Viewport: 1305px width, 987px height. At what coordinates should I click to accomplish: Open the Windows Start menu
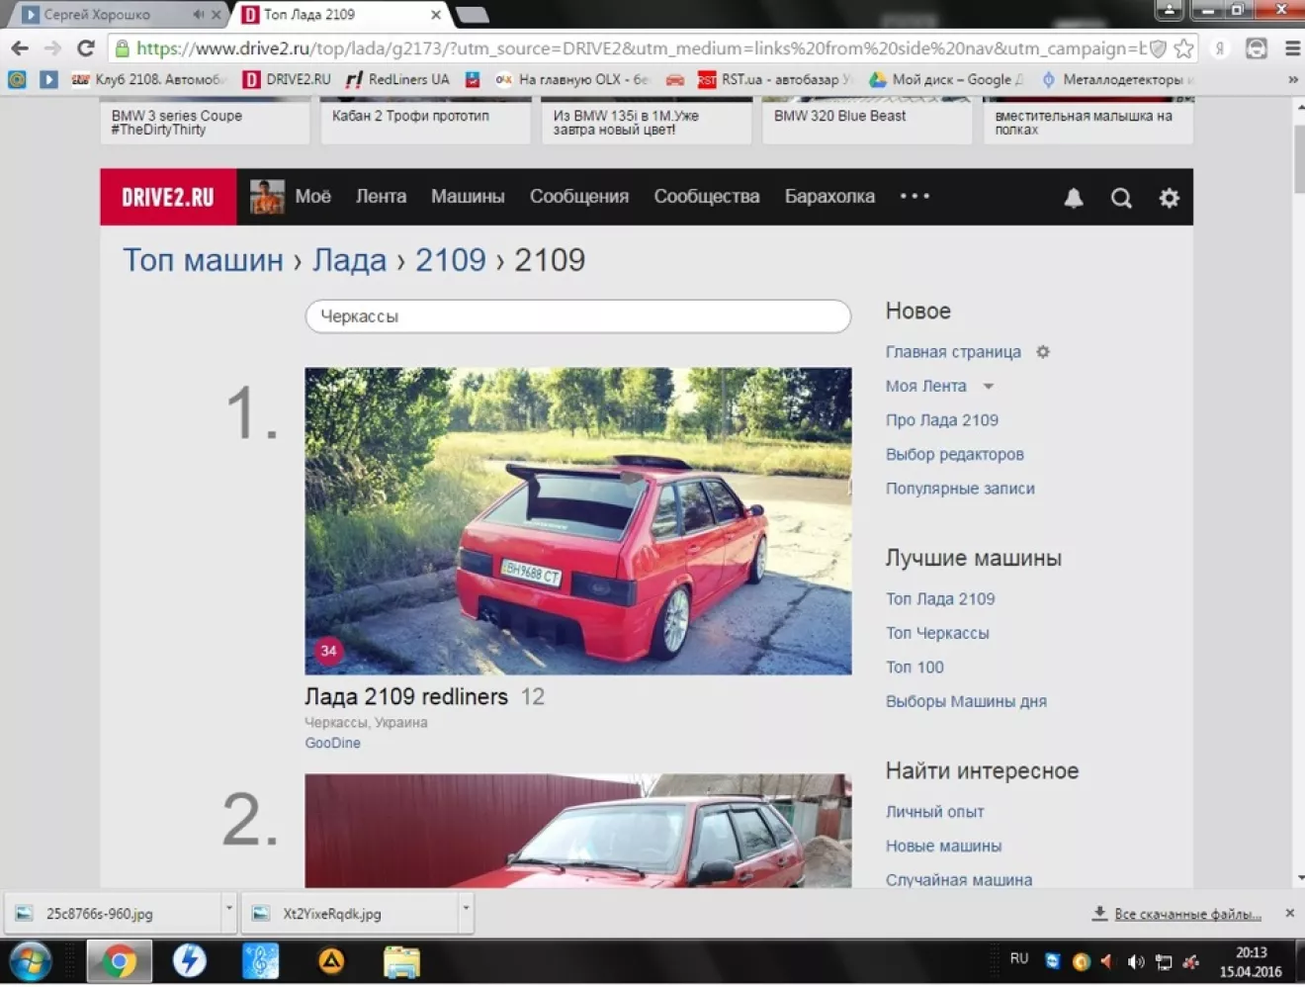[30, 960]
